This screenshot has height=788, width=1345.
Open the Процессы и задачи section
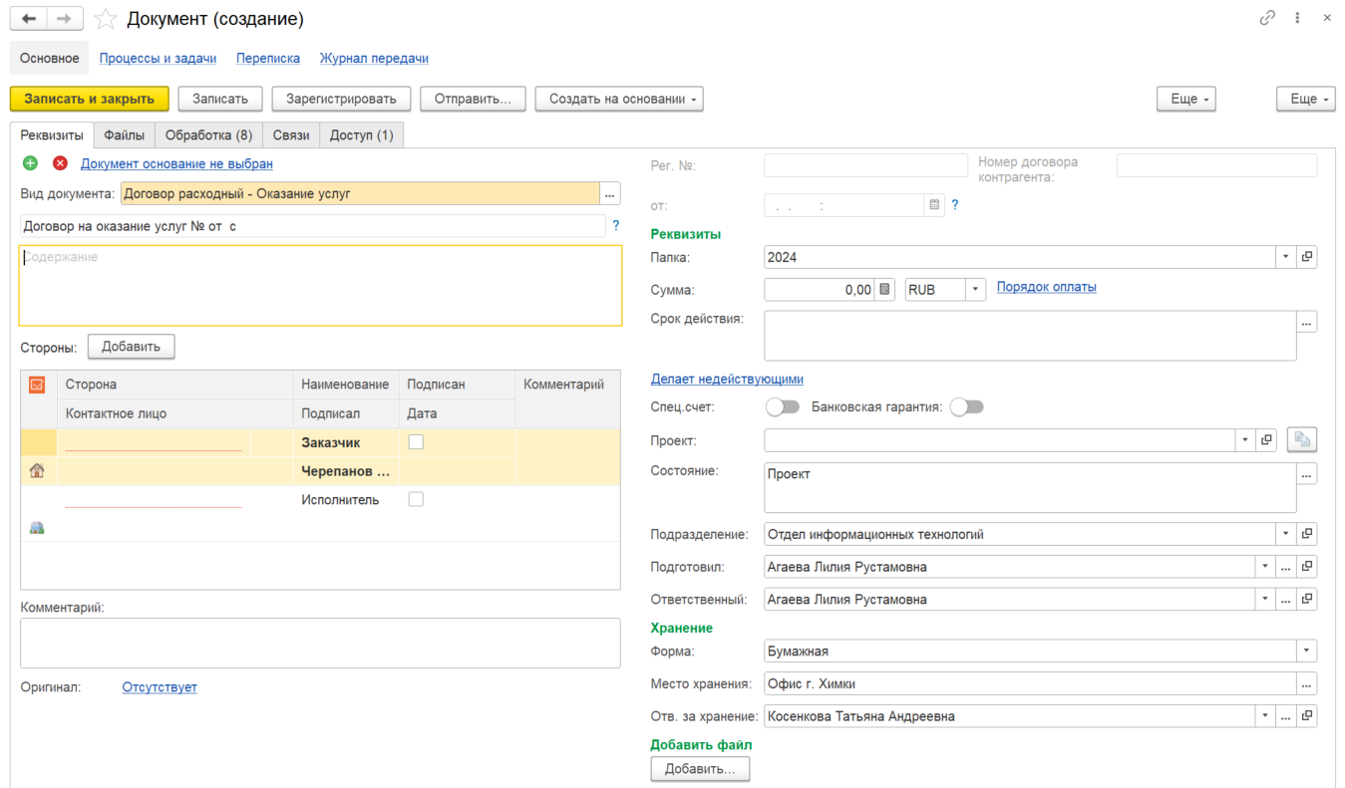(x=158, y=59)
